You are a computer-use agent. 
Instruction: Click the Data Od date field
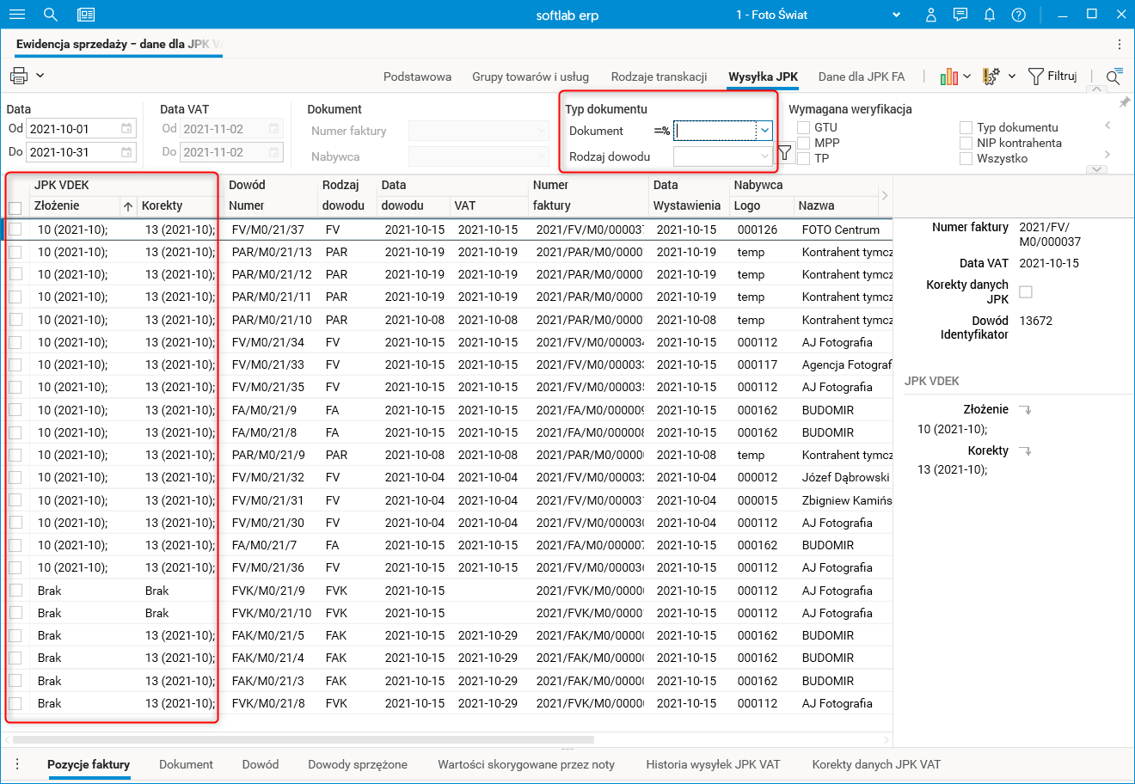click(x=73, y=129)
